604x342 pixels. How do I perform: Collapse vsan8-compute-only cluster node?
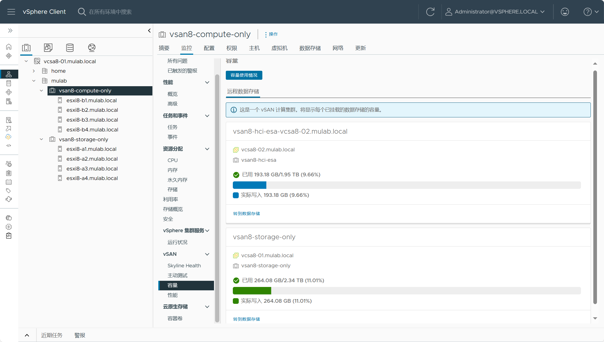coord(41,91)
